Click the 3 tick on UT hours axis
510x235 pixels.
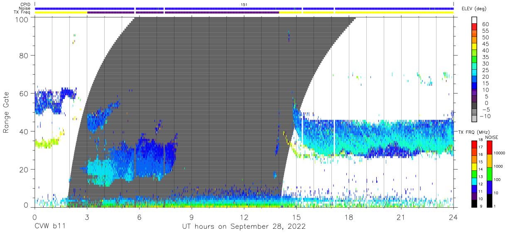(87, 217)
